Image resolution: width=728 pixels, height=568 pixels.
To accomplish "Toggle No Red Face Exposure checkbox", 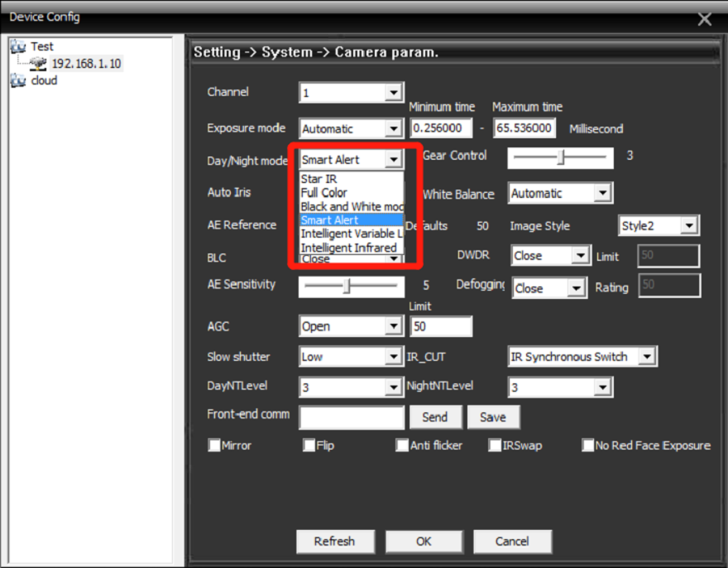I will pos(588,445).
